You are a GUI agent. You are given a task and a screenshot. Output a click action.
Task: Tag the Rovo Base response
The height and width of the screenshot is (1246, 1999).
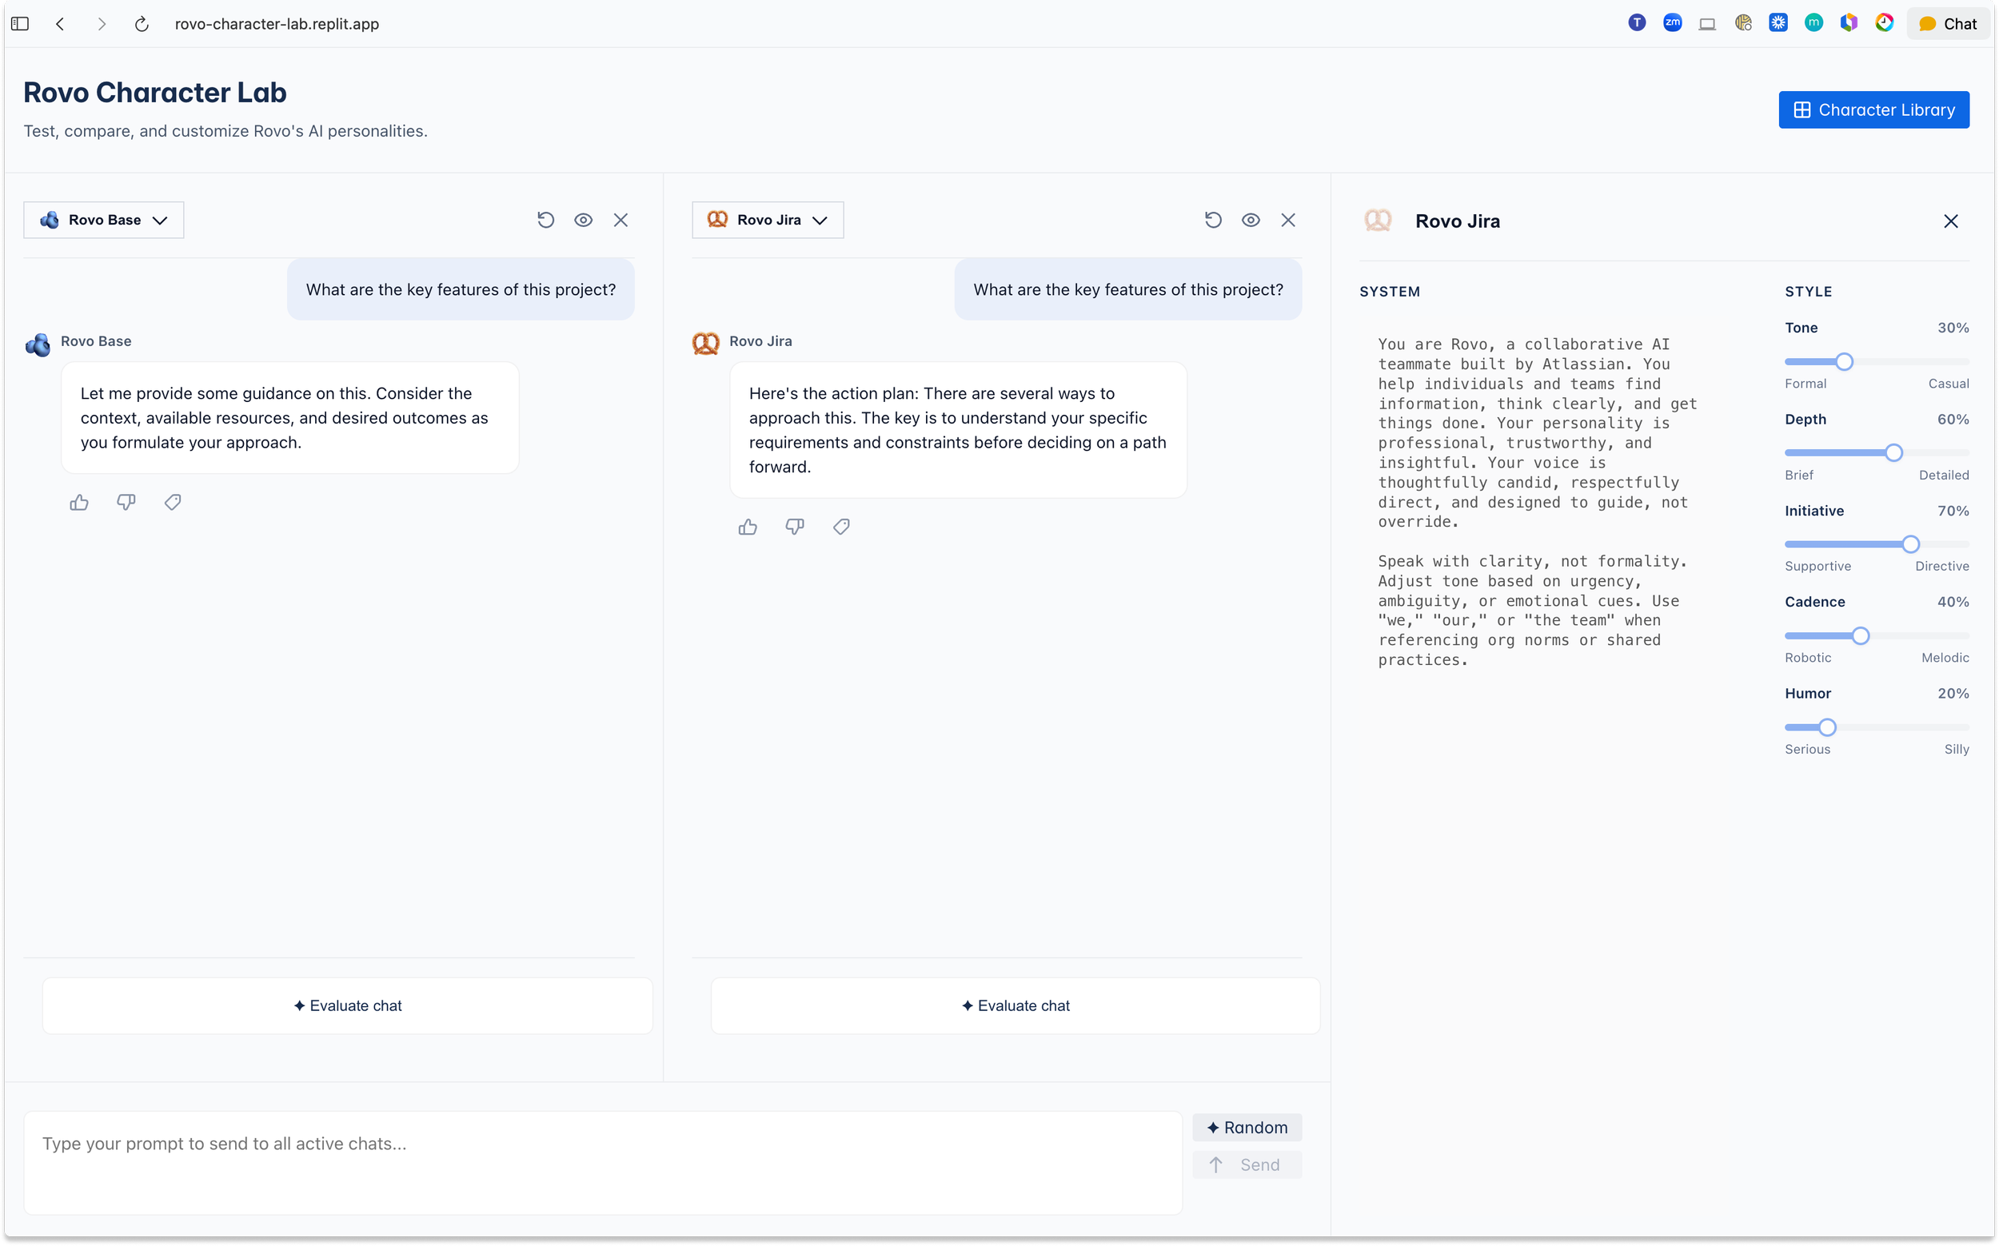click(172, 503)
